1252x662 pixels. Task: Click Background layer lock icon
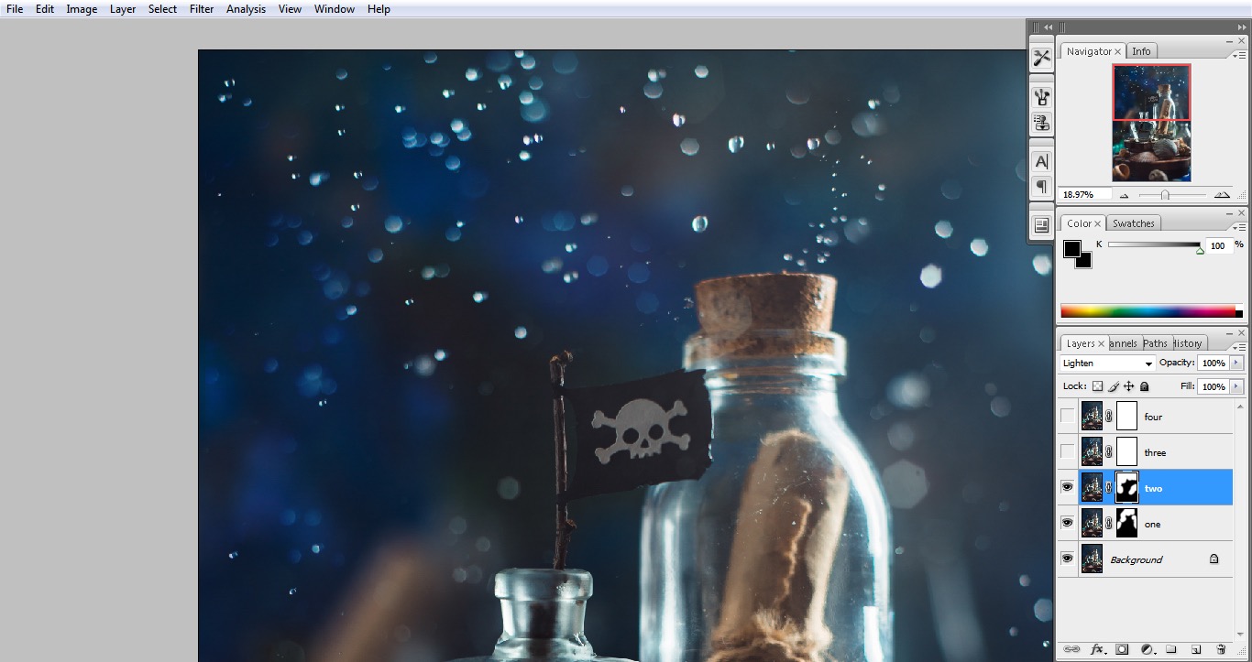tap(1214, 559)
